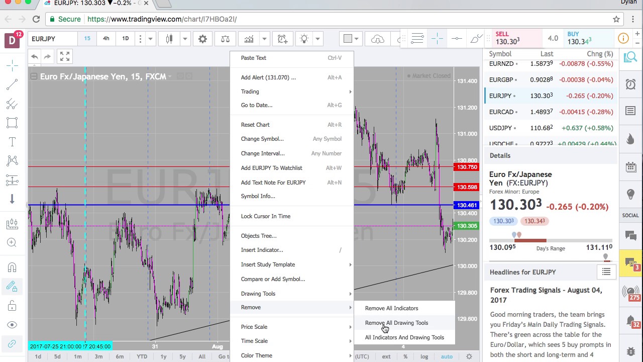Screen dimensions: 643x362
Task: Select the crosshair cursor tool in left toolbar
Action: (x=12, y=65)
